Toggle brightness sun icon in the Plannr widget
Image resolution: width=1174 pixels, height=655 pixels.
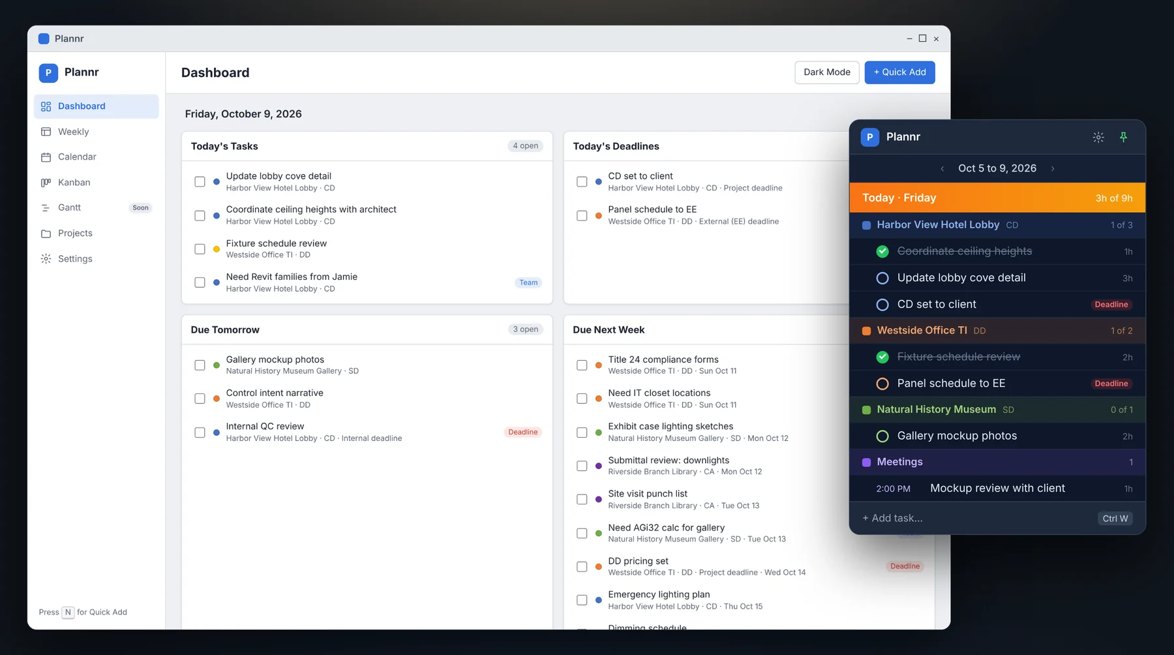pyautogui.click(x=1098, y=137)
